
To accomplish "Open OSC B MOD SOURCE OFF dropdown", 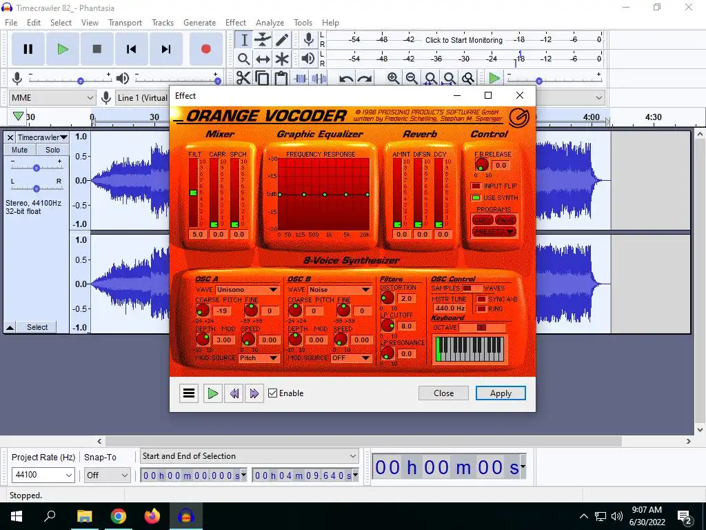I will click(x=351, y=358).
